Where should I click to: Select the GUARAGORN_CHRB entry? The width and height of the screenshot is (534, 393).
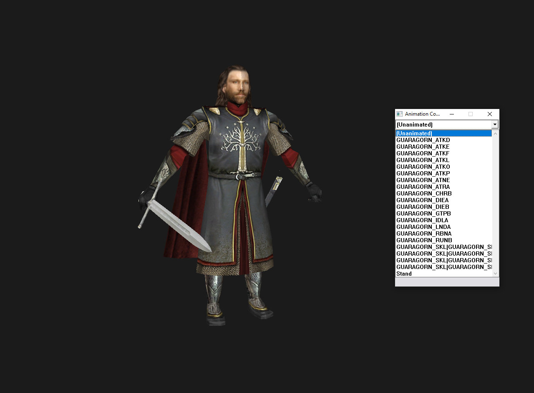[444, 193]
